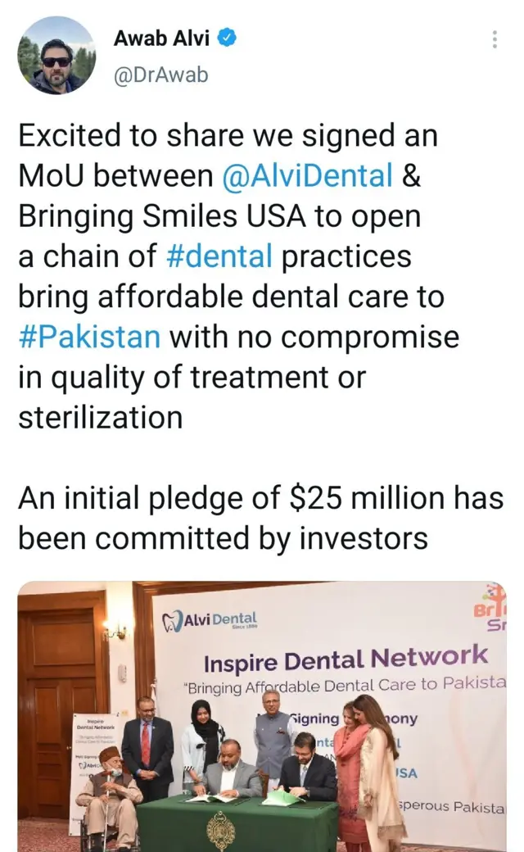Open the @DrAwab handle
The image size is (524, 852).
[x=161, y=75]
